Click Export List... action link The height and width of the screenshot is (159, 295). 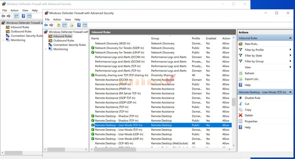click(x=252, y=79)
